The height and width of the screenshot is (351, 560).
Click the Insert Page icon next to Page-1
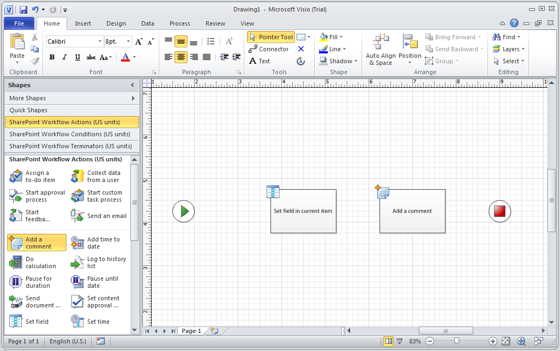coord(214,331)
